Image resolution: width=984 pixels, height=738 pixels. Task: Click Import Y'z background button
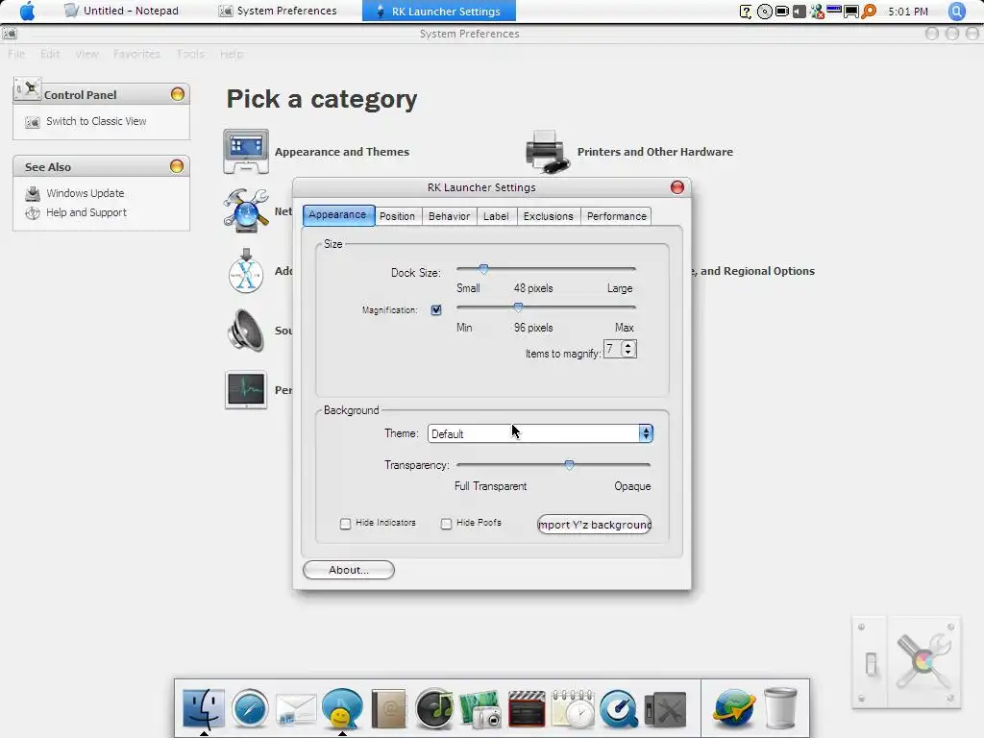594,525
